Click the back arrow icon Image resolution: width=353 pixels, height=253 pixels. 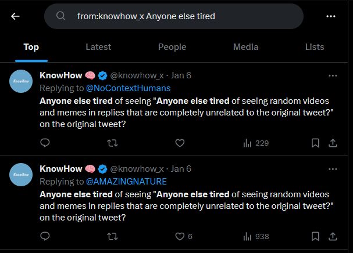click(15, 16)
